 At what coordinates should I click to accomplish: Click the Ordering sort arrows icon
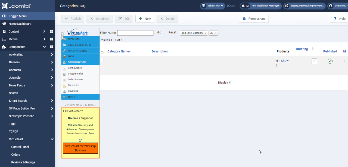pyautogui.click(x=313, y=49)
